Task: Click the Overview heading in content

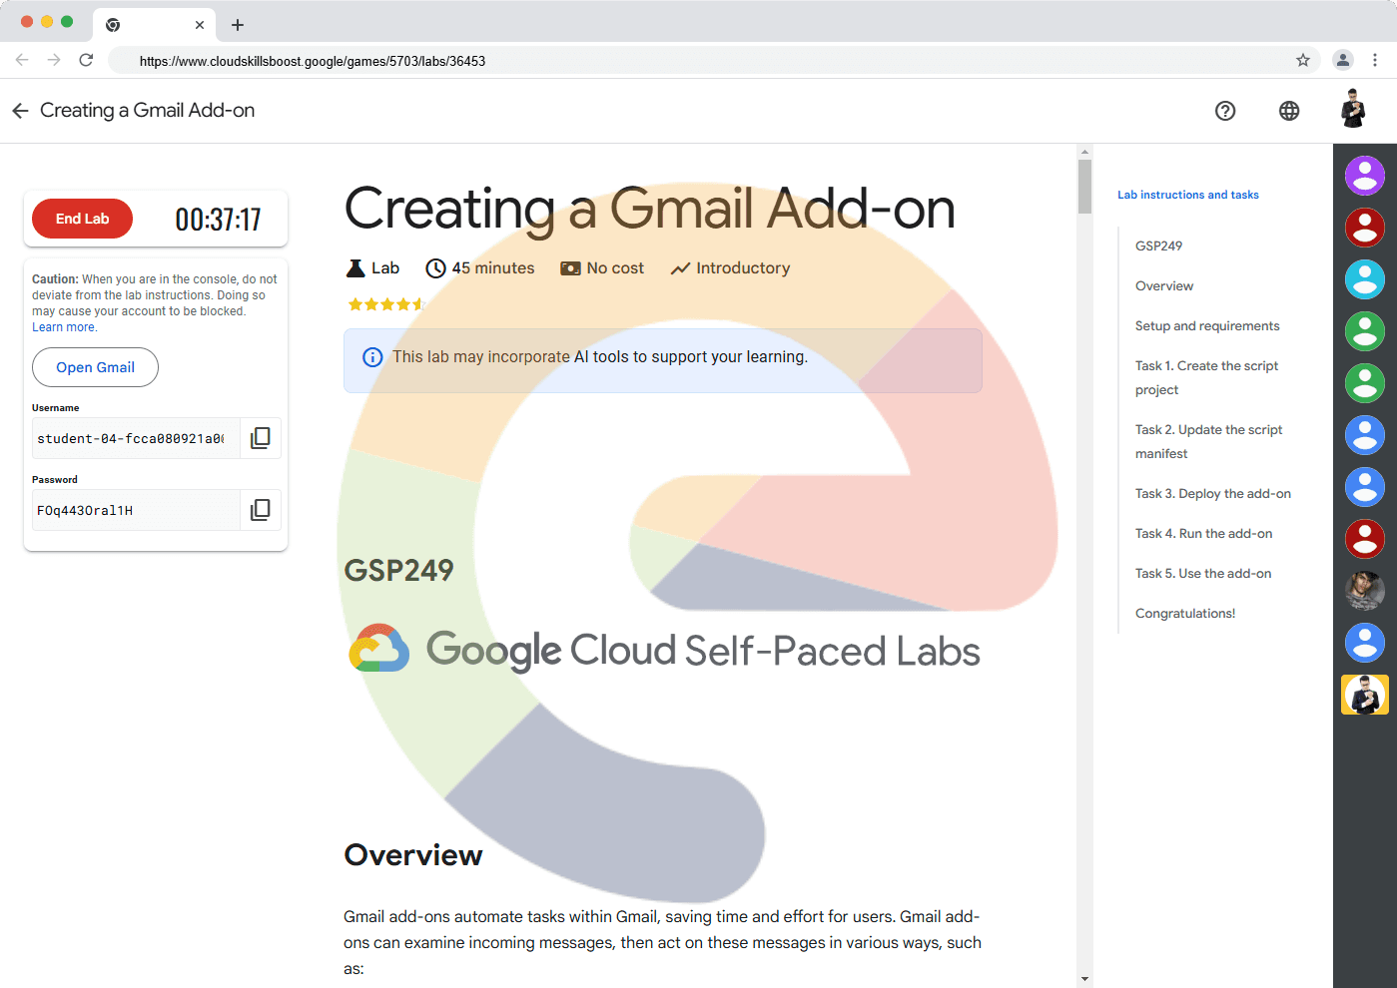Action: click(x=413, y=855)
